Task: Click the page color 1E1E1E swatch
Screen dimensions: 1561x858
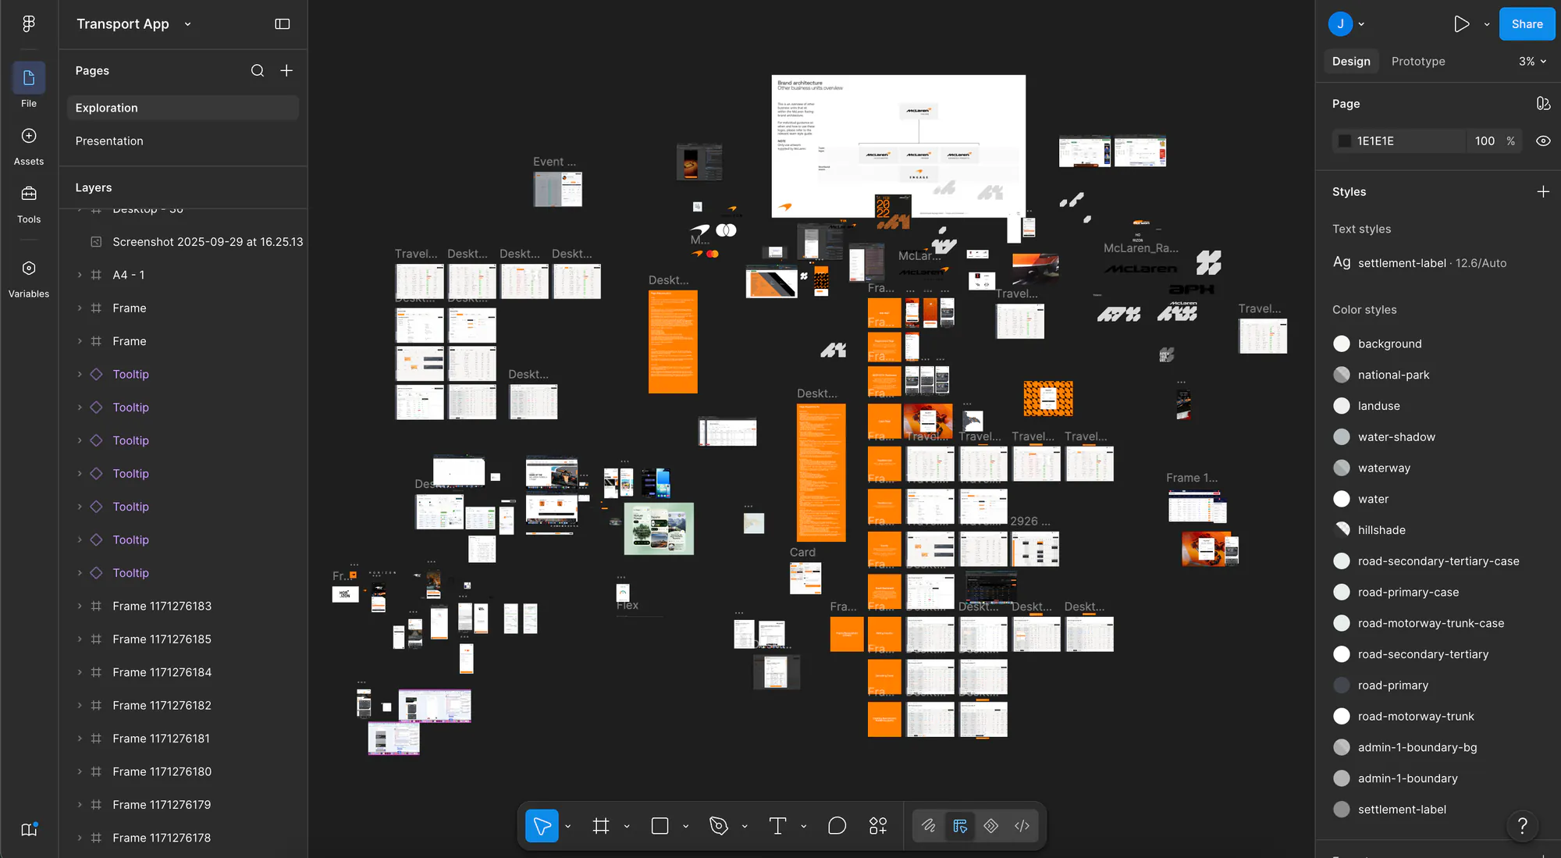Action: pyautogui.click(x=1345, y=141)
